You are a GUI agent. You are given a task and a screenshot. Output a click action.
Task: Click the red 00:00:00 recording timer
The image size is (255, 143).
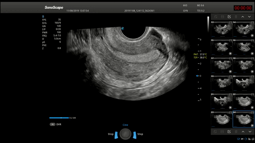(x=243, y=8)
